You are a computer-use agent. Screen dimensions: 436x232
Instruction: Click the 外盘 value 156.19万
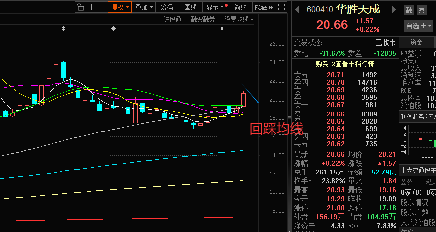pos(330,217)
